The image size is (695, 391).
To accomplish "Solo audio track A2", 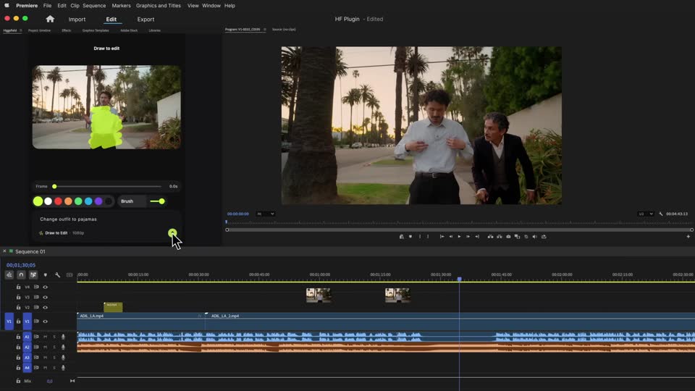I will (54, 347).
